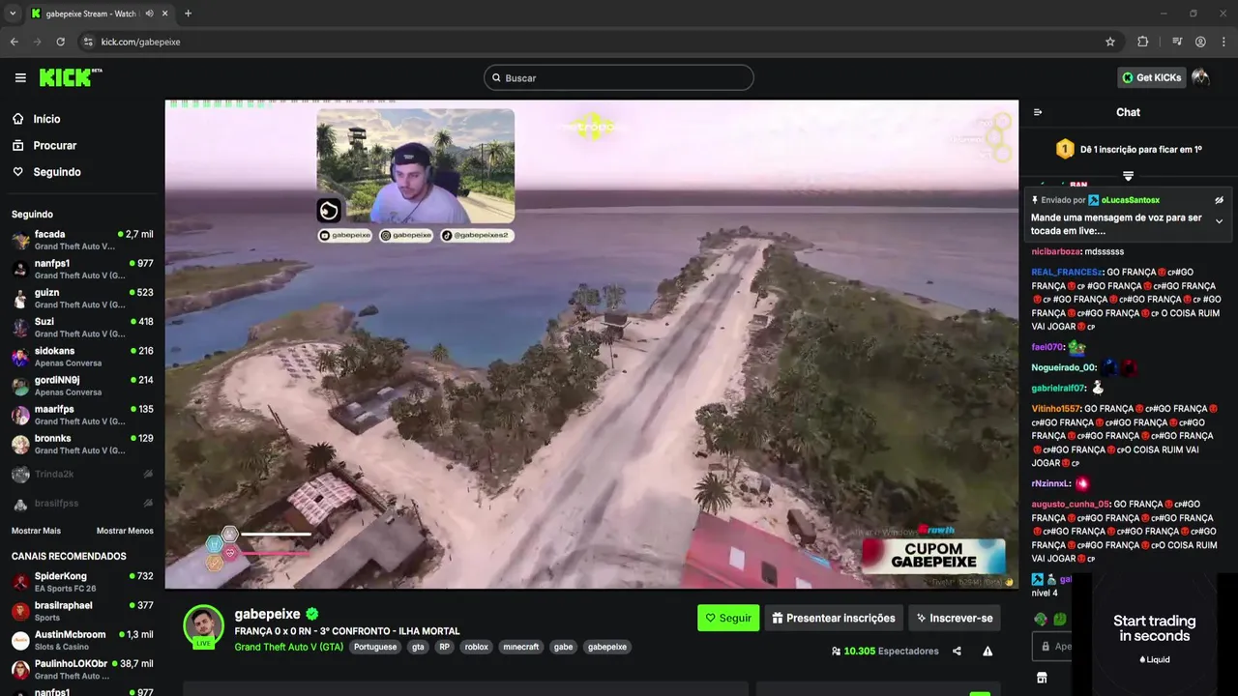Select the gta tag
1238x696 pixels.
pos(418,647)
